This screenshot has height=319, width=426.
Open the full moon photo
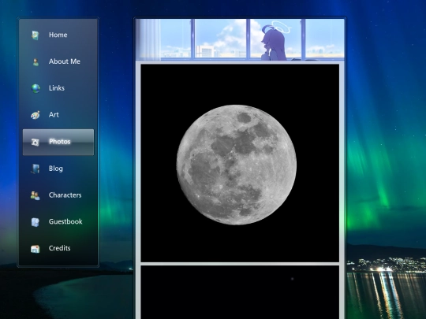click(240, 163)
